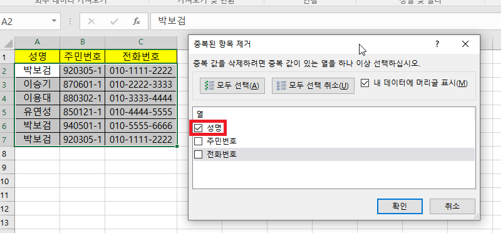Click the formula bar cancel X icon
The image size is (503, 233).
click(91, 21)
